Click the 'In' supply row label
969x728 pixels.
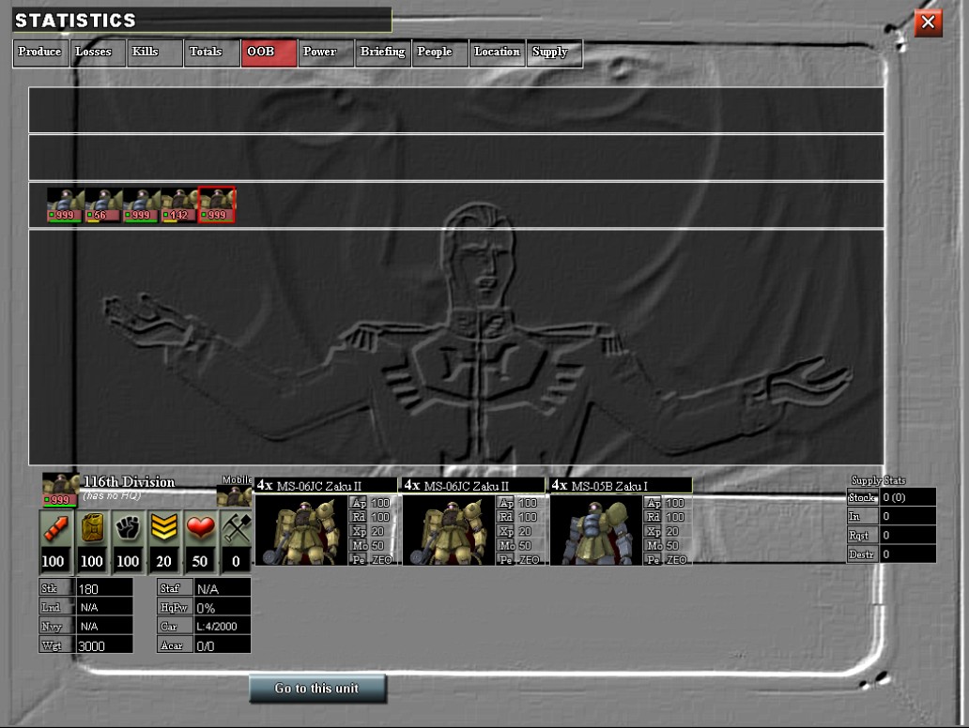[863, 516]
